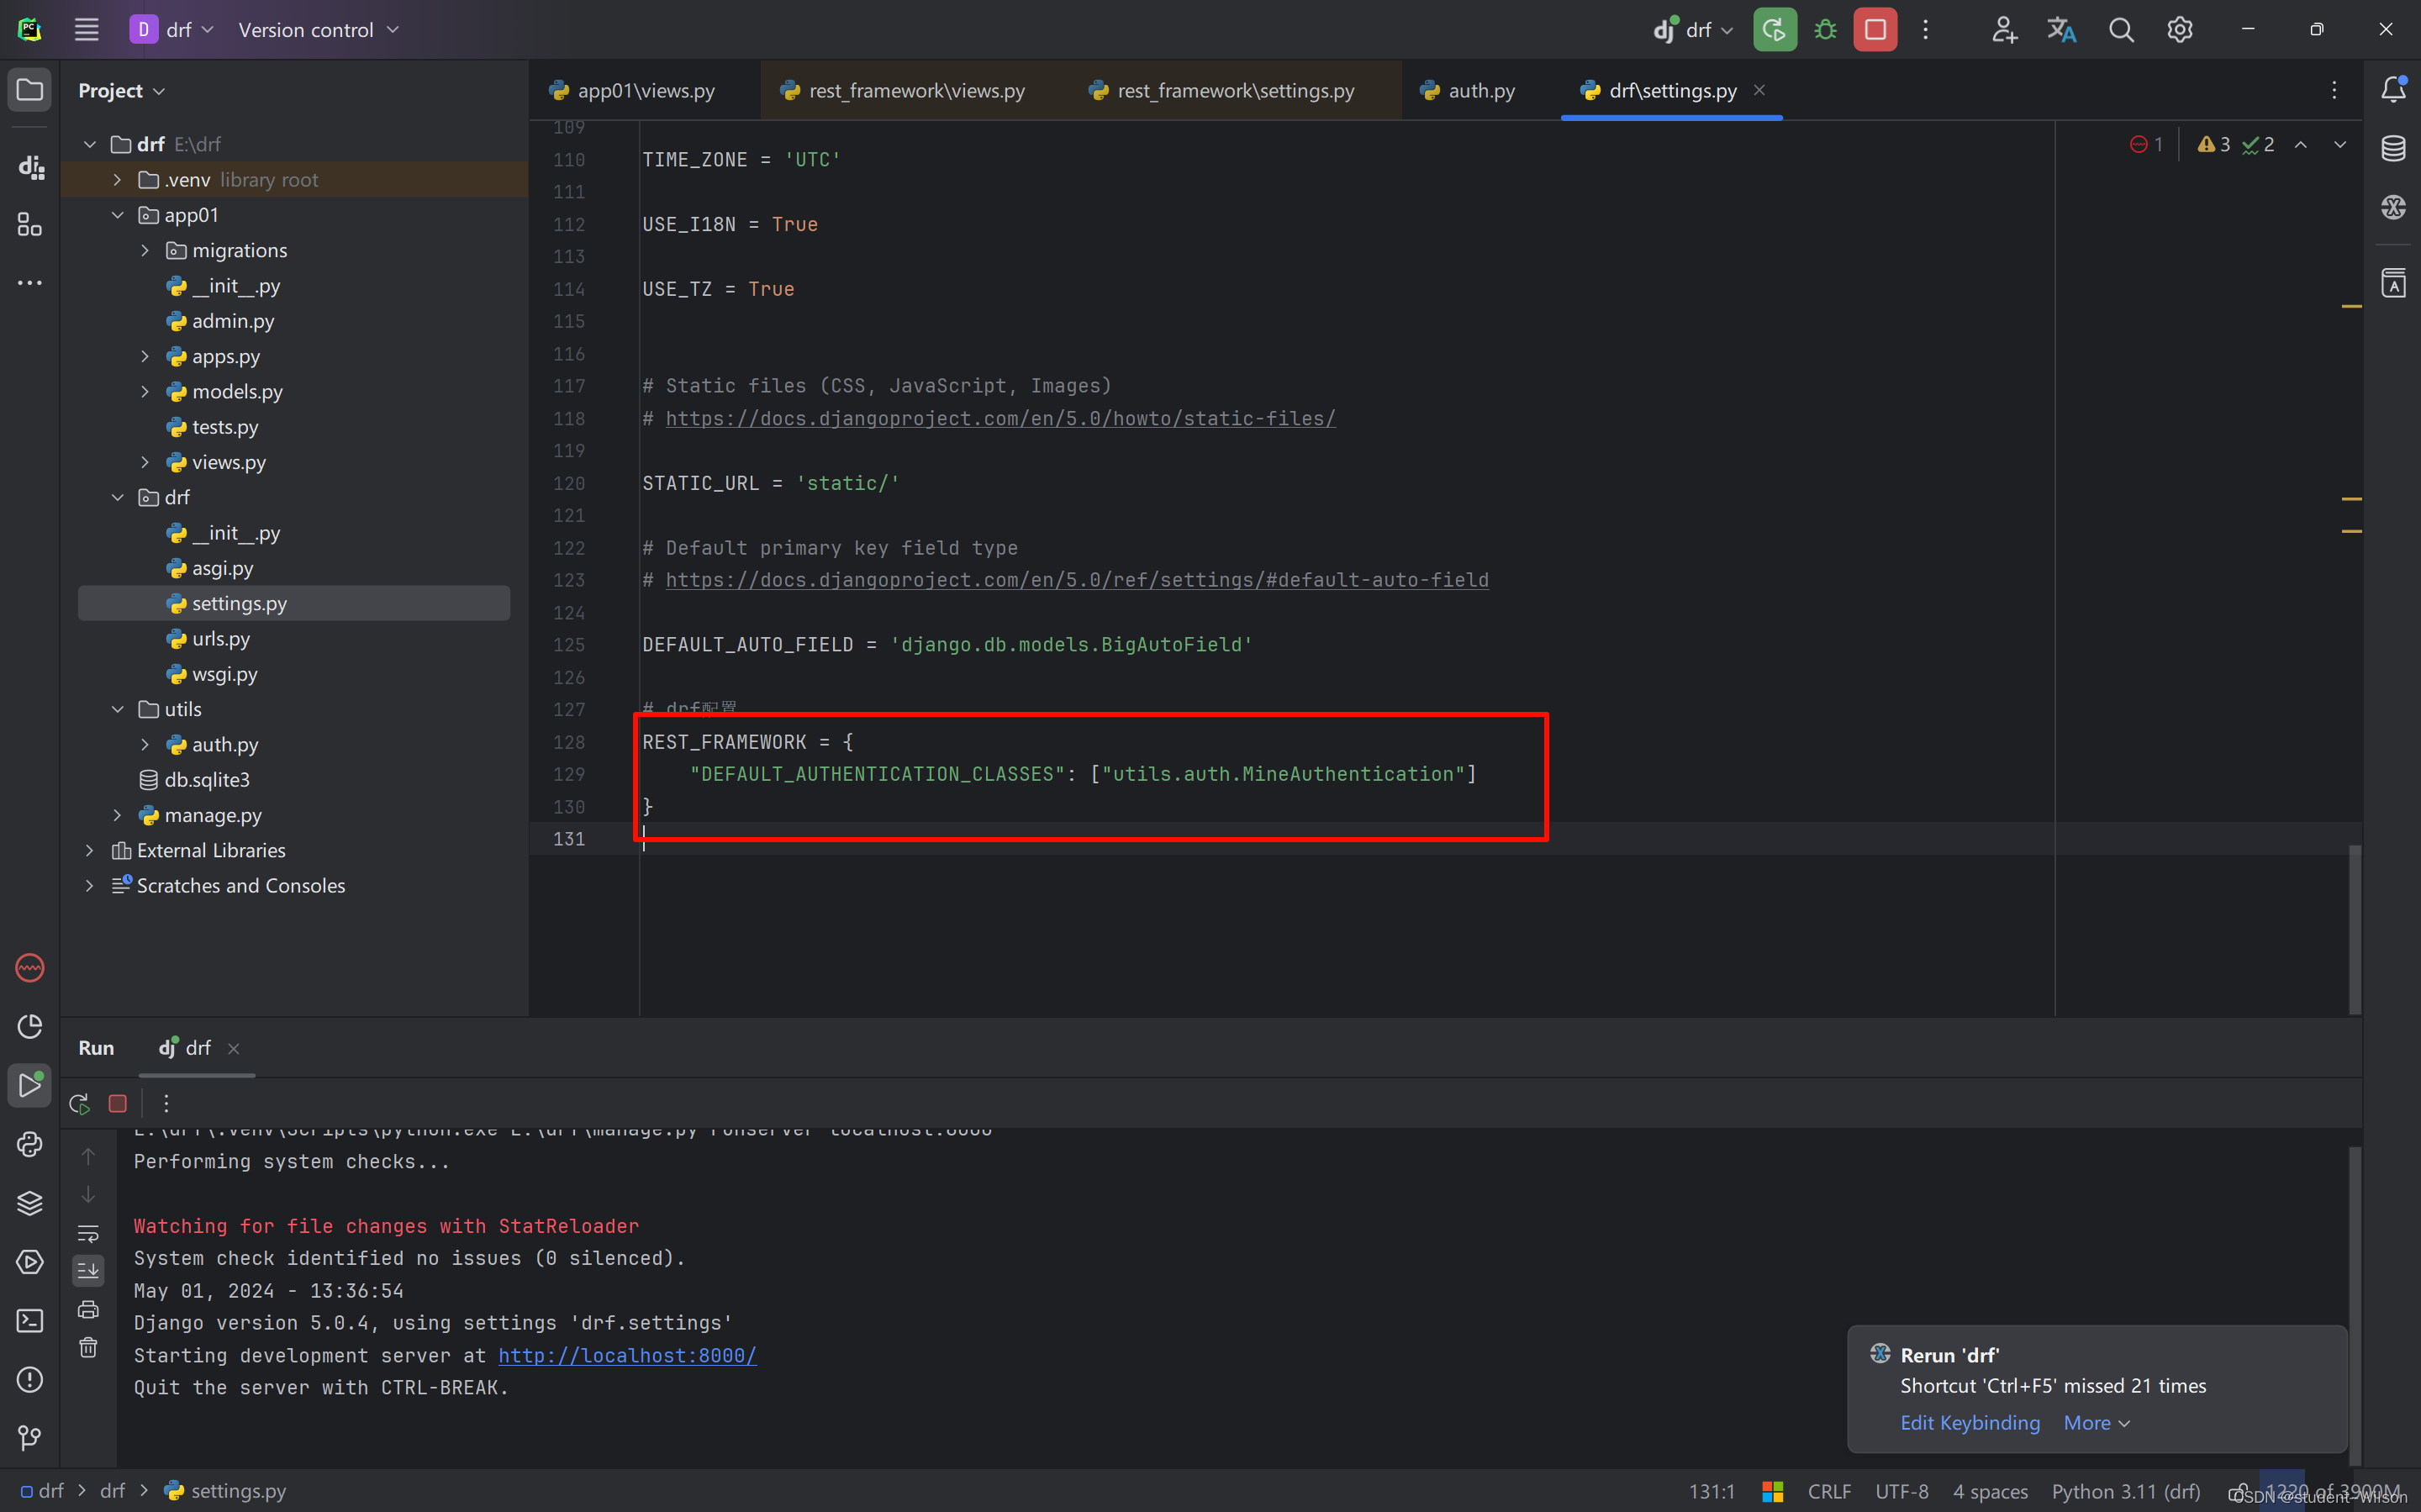Clear all console output with trash icon
Screen dimensions: 2421x1512
coord(88,1347)
